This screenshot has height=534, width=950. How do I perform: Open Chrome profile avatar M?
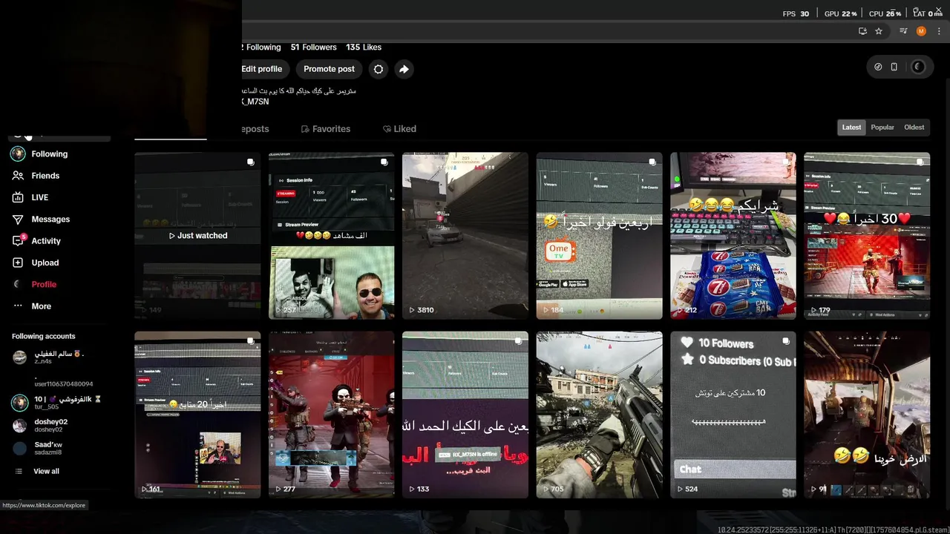pos(921,31)
